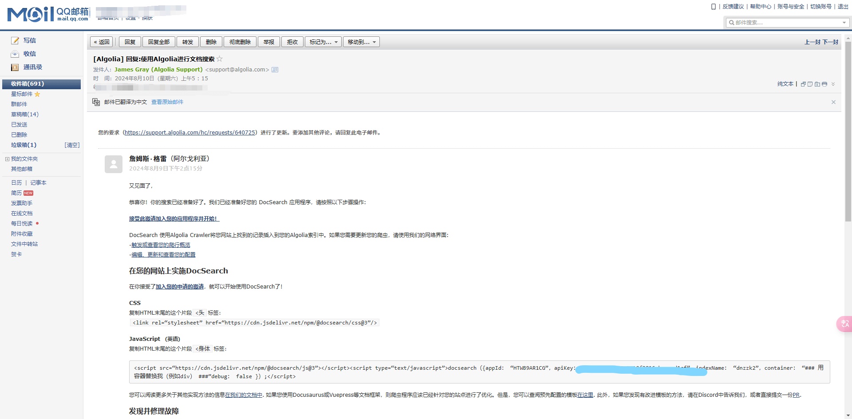Open 文件中转站 in sidebar
This screenshot has width=852, height=419.
click(24, 244)
